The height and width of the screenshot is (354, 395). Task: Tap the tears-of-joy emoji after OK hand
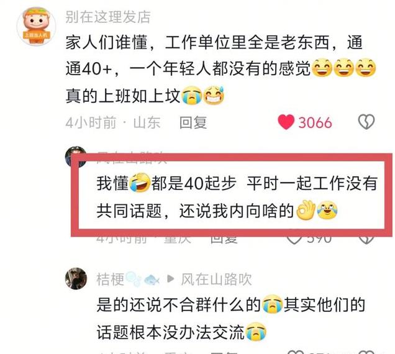[x=327, y=210]
